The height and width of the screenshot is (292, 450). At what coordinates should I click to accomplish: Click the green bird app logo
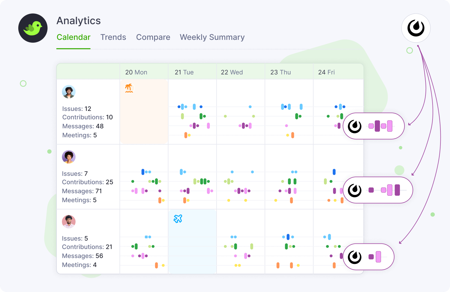pos(33,28)
